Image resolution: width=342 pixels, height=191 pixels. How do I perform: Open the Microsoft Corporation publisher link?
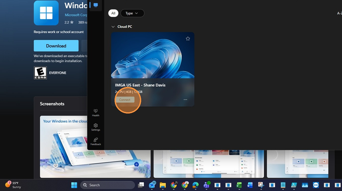point(76,15)
